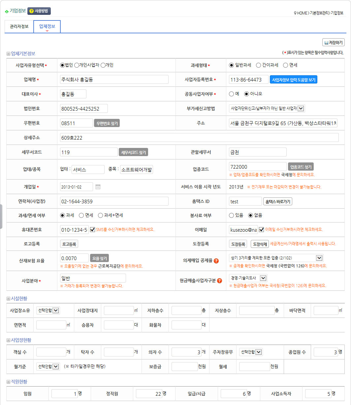Click the 사업소득자 count input field
The width and height of the screenshot is (351, 405).
(x=318, y=394)
